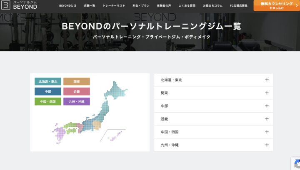Go to the トレーナーリスト page

pyautogui.click(x=114, y=6)
